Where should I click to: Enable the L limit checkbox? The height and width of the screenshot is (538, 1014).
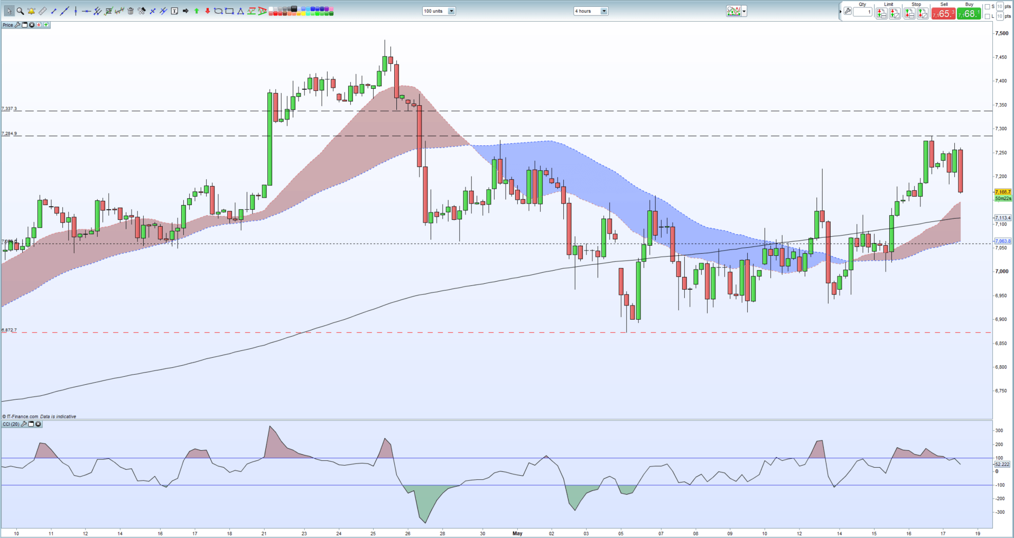tap(988, 16)
